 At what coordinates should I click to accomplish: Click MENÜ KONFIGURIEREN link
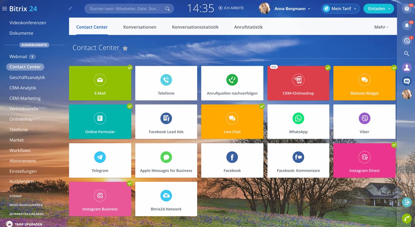[x=26, y=205]
